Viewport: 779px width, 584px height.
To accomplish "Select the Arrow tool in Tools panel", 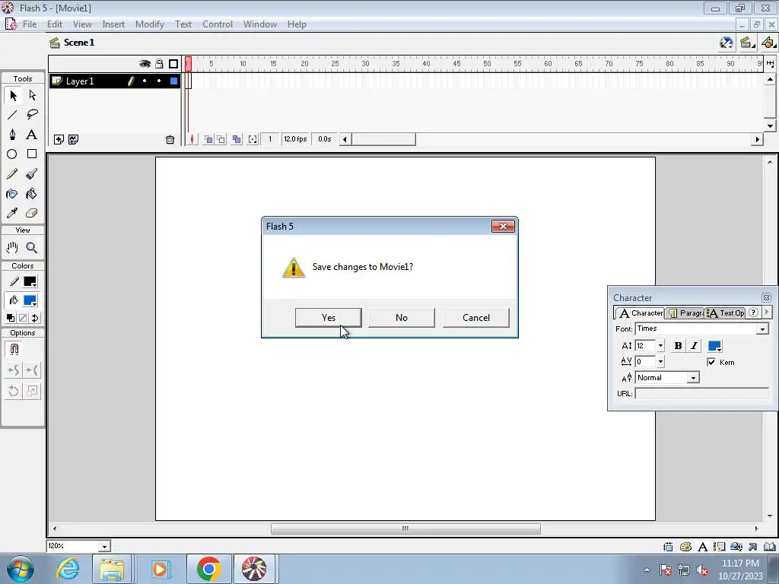I will coord(13,95).
